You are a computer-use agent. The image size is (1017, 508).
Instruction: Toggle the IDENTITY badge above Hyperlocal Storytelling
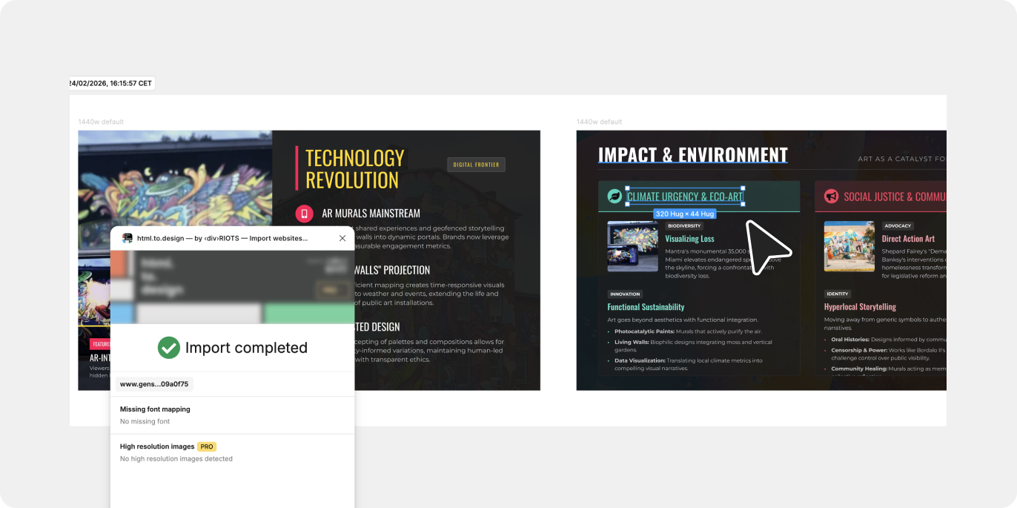(837, 294)
